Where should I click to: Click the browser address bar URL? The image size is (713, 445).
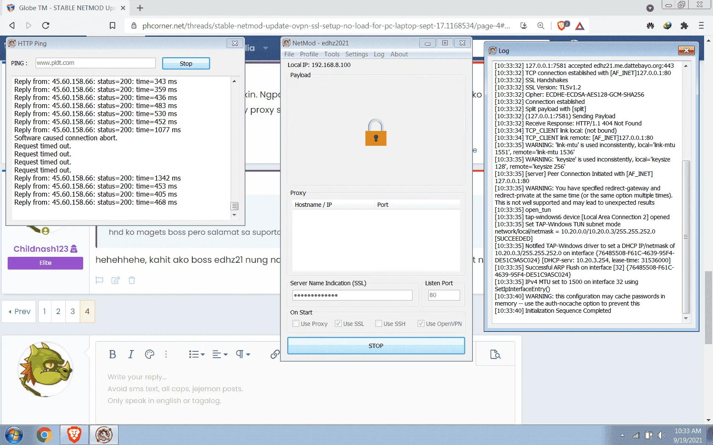[x=326, y=26]
